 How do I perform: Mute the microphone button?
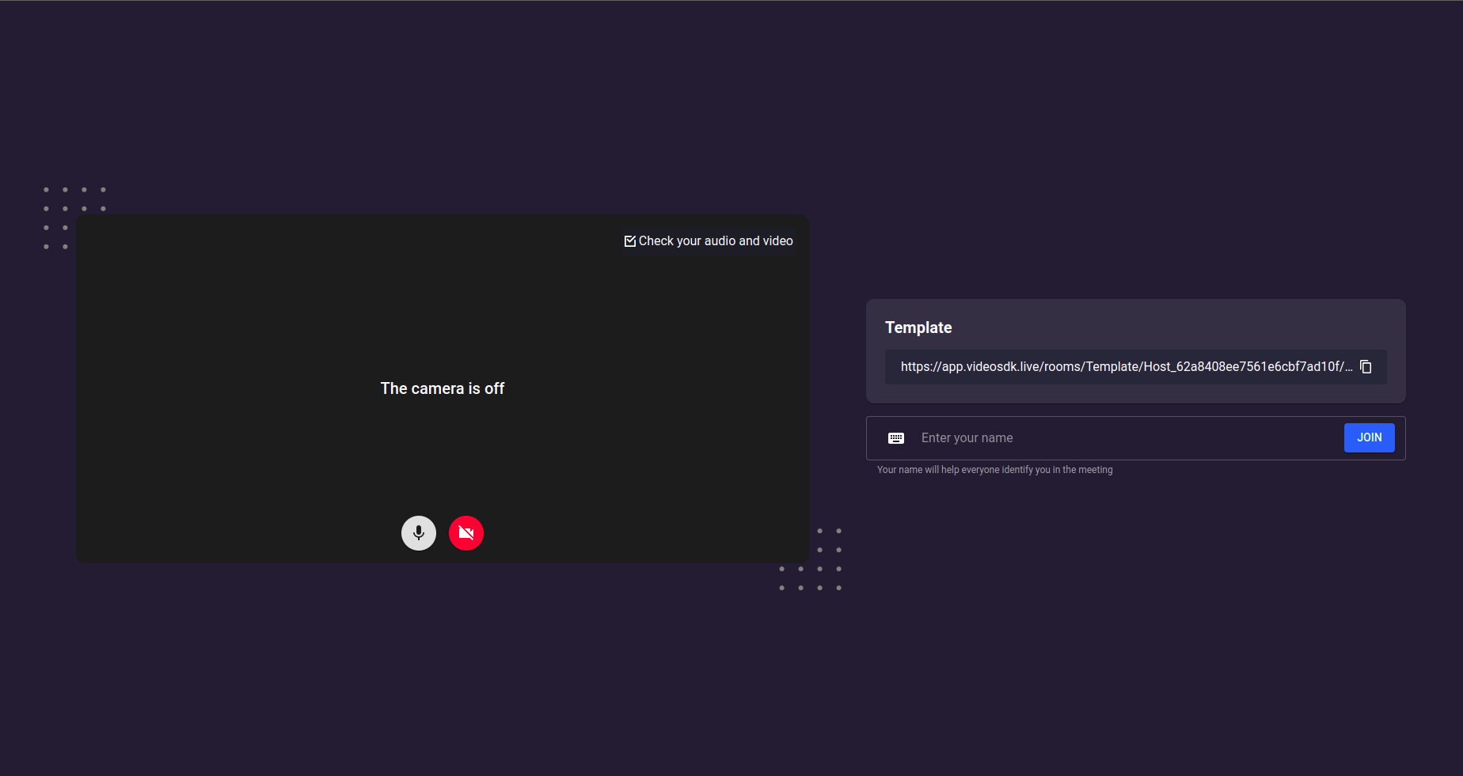[x=419, y=533]
